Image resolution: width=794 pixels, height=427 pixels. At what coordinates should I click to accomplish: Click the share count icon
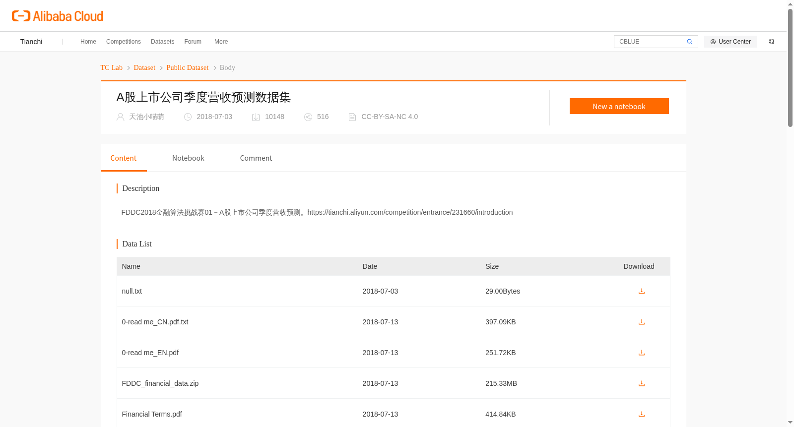[308, 117]
